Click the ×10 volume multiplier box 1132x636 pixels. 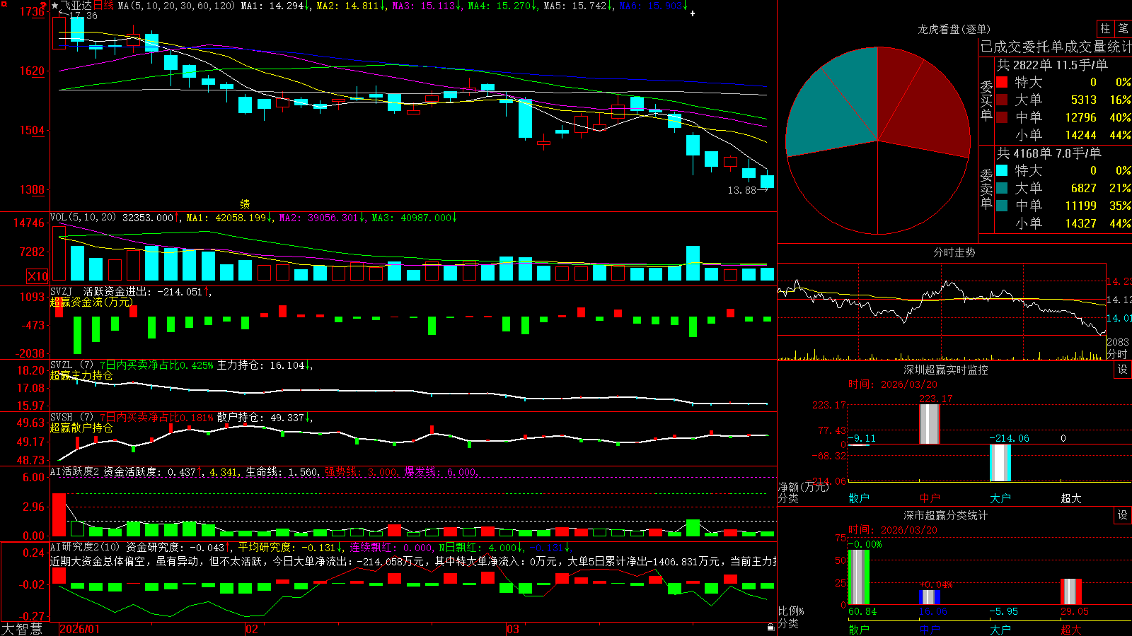[37, 276]
